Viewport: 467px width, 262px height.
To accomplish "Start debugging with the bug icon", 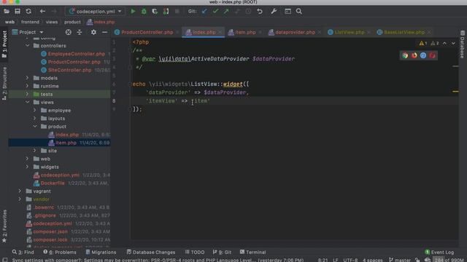I will point(144,12).
